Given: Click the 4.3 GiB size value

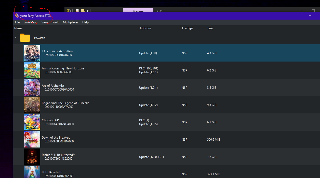Looking at the screenshot, I should 212,53.
